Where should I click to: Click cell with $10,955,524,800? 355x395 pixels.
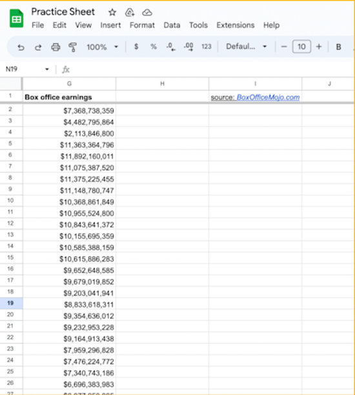(69, 213)
